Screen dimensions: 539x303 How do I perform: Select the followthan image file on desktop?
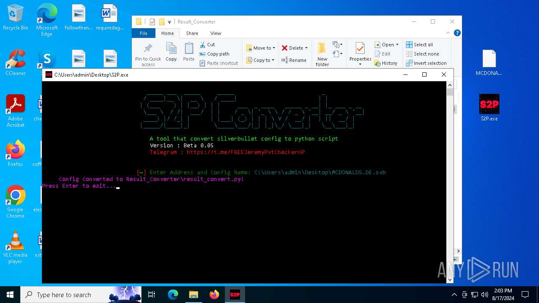click(x=78, y=18)
